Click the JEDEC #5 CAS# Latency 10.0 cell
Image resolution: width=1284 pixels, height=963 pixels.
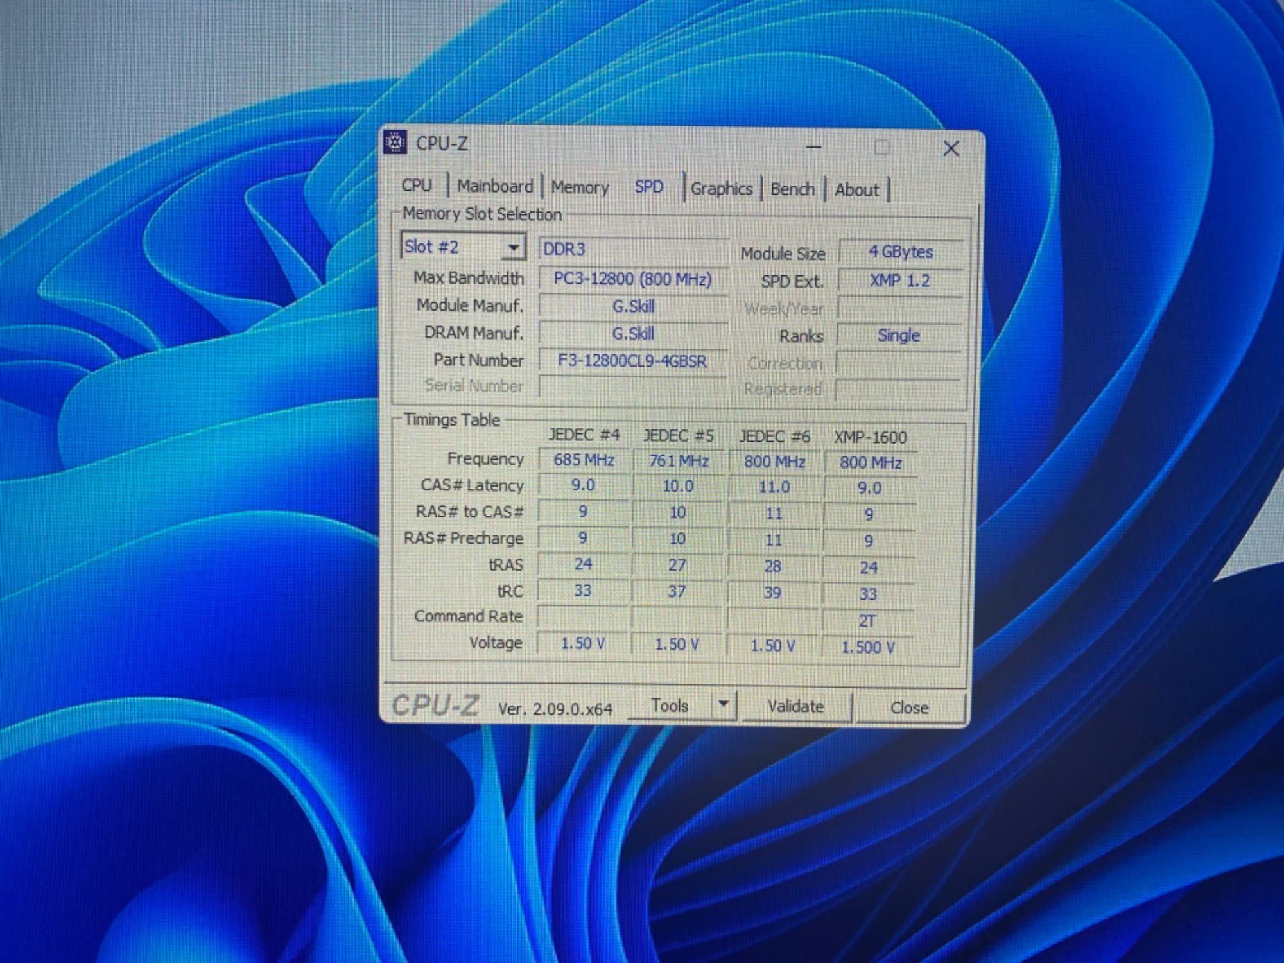(678, 486)
